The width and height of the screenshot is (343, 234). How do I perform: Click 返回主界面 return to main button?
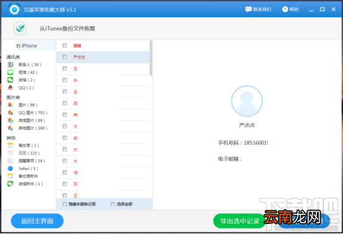click(37, 221)
